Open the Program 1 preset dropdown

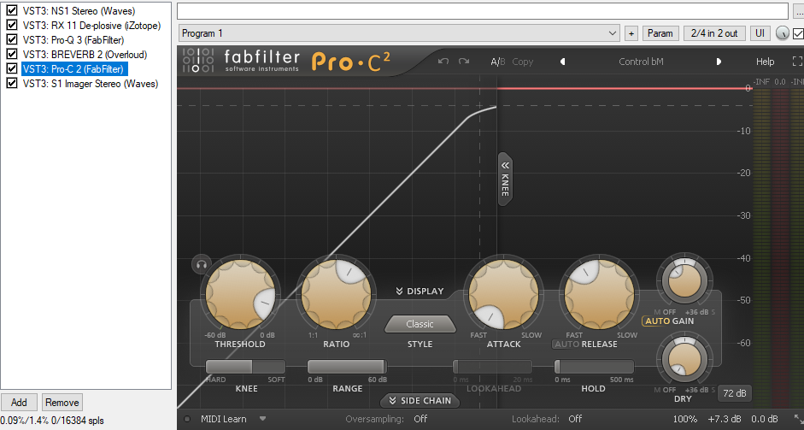(399, 33)
